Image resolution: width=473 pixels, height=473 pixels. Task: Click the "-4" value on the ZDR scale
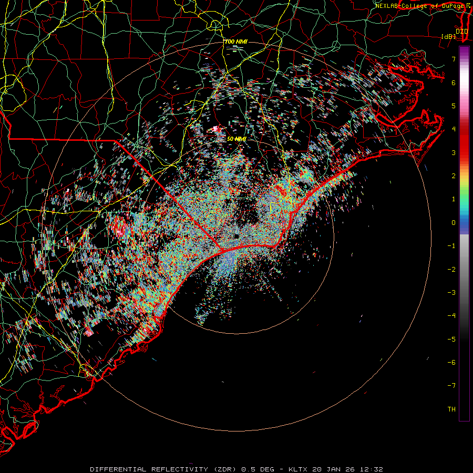coord(451,316)
